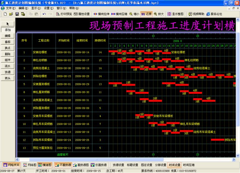
Task: Click the 组件 component button
Action: coord(8,60)
